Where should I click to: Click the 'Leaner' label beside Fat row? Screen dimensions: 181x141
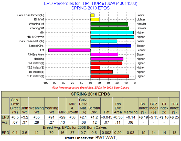point(141,50)
